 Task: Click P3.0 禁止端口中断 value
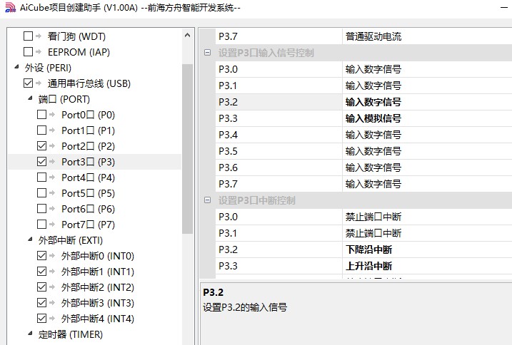427,217
